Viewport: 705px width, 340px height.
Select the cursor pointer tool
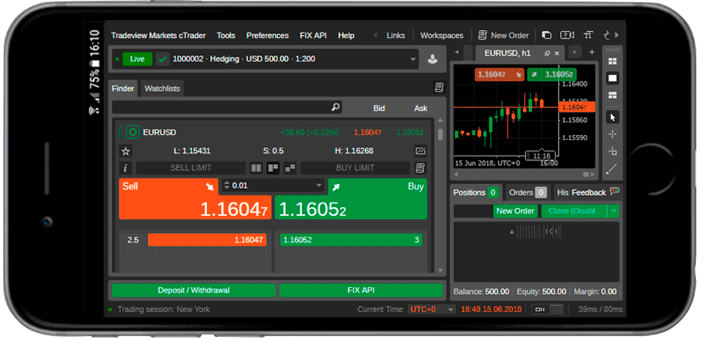(x=612, y=117)
